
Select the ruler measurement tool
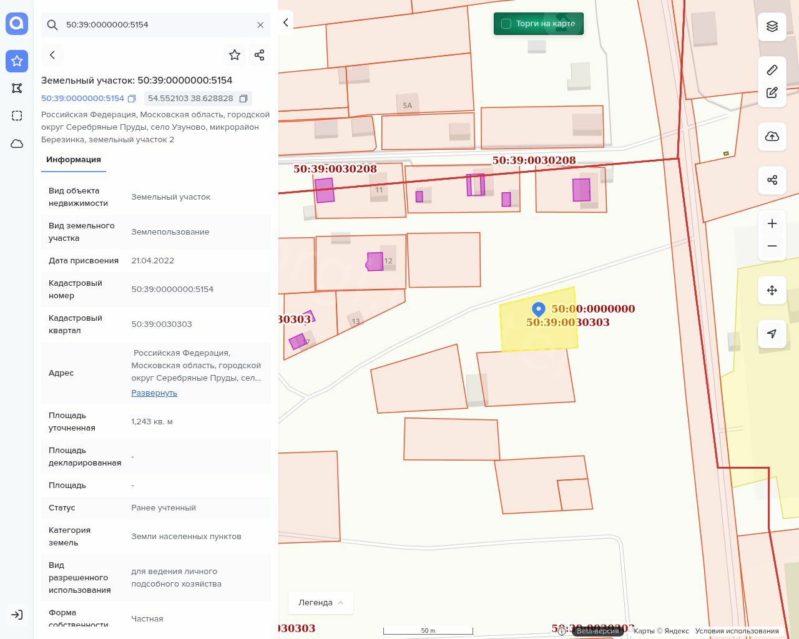(x=772, y=70)
